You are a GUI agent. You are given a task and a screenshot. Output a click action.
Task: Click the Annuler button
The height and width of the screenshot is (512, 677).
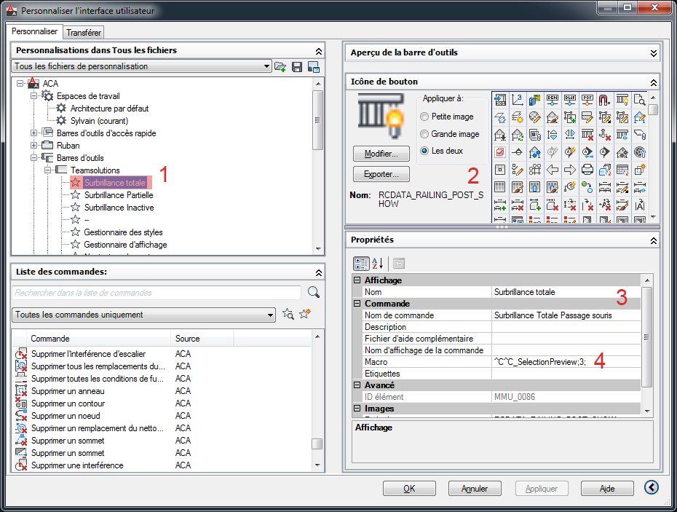point(474,489)
